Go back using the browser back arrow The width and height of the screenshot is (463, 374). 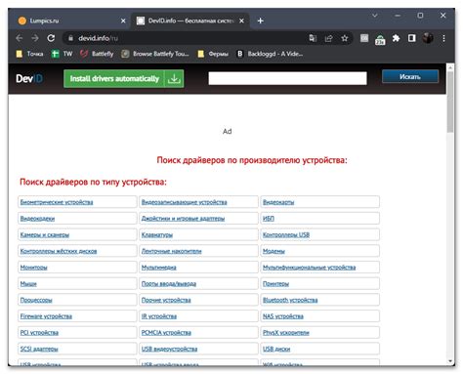point(20,38)
